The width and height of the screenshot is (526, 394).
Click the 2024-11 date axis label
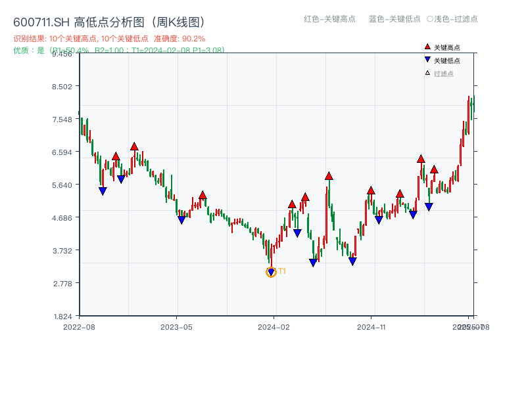[371, 327]
